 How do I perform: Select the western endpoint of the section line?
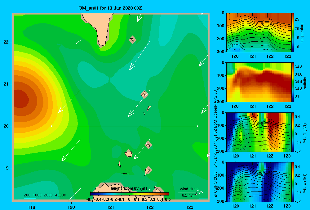51,126
